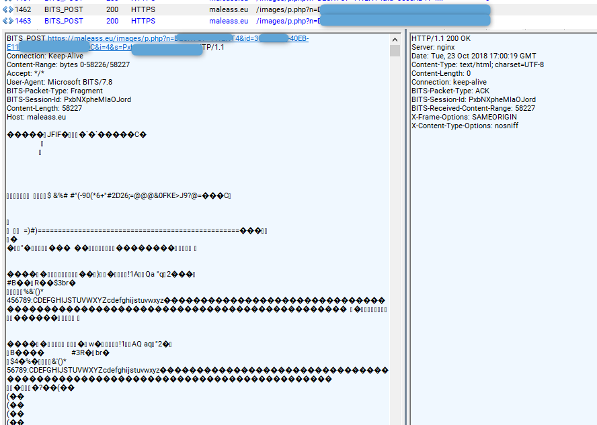Click BITS_POST in row 1463

tap(64, 21)
